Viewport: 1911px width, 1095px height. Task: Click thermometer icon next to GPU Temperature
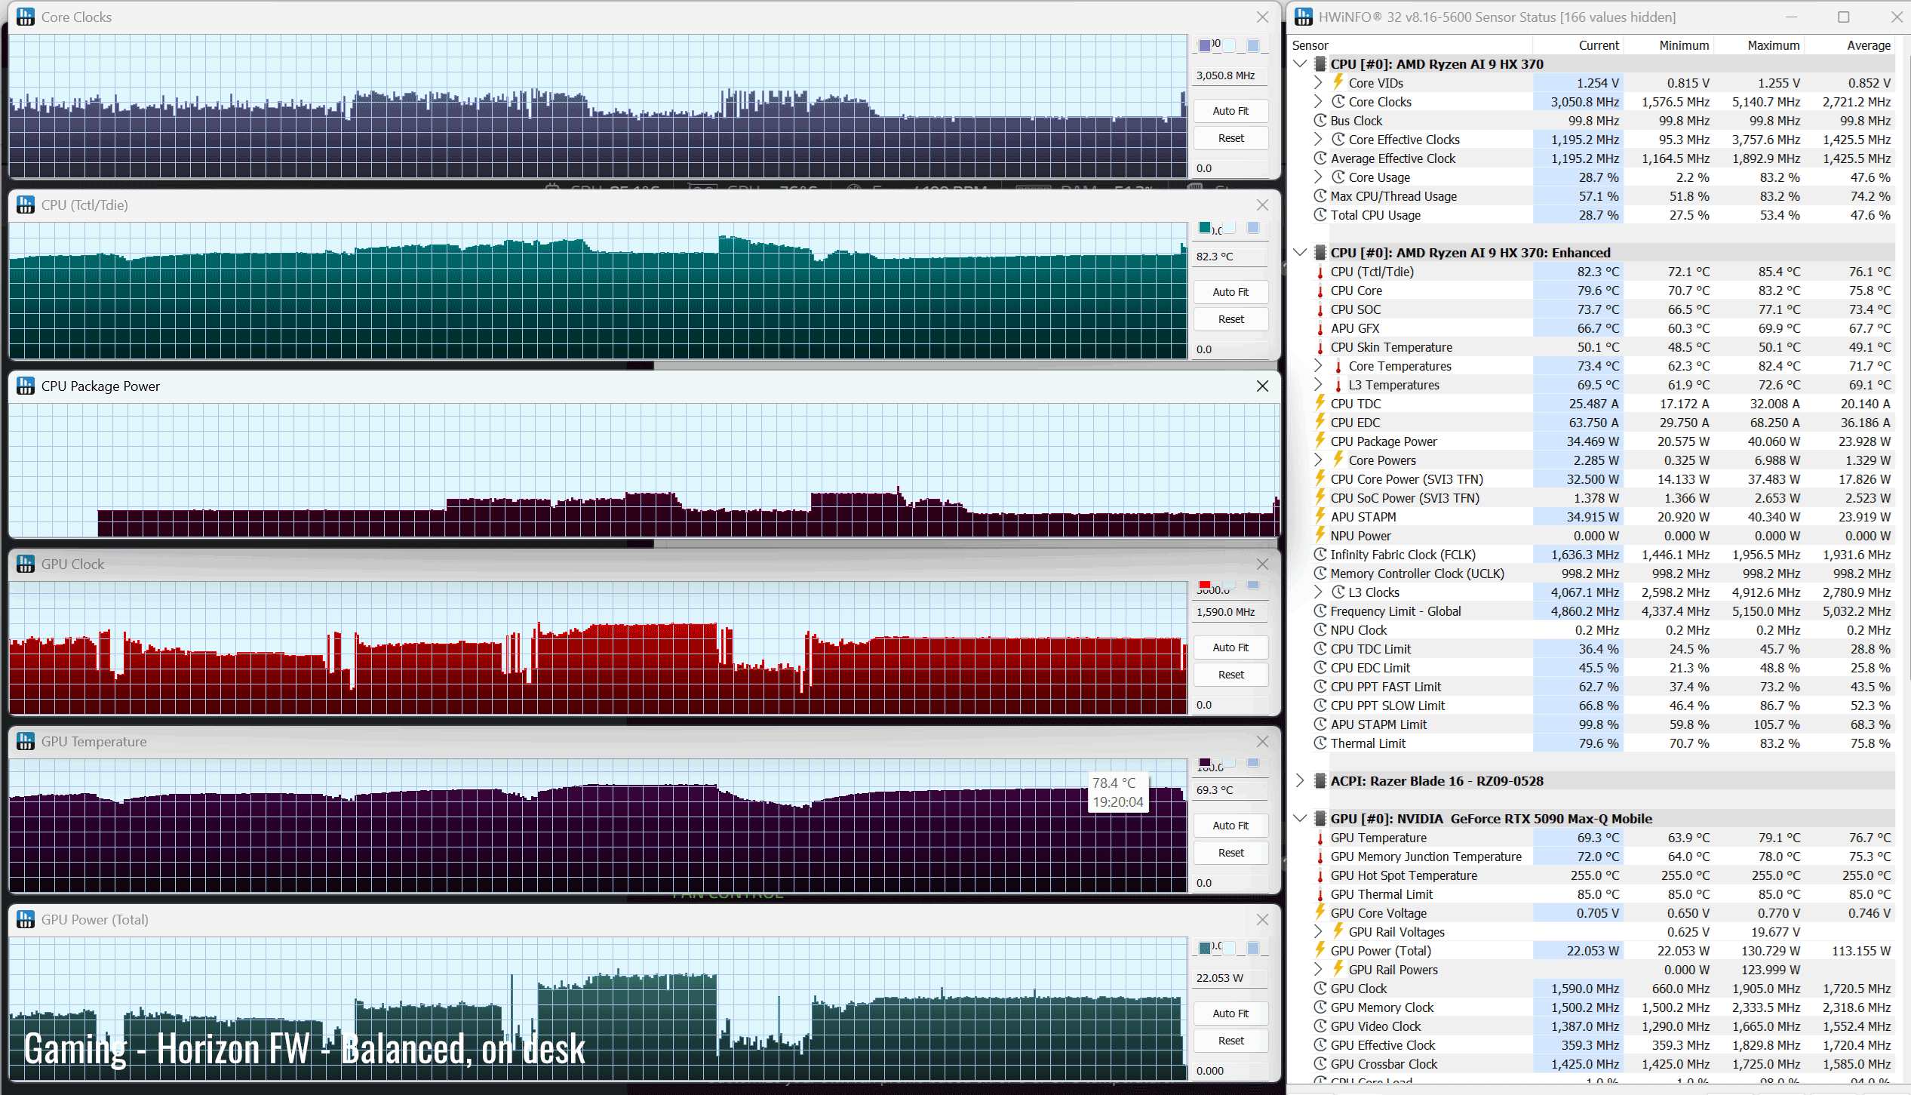pyautogui.click(x=1320, y=838)
